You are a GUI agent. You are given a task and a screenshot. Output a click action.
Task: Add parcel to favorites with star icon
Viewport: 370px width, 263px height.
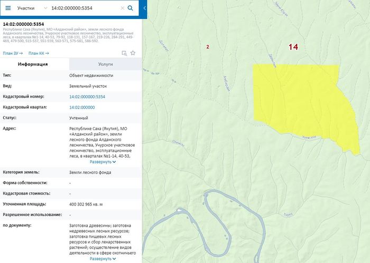[x=133, y=53]
